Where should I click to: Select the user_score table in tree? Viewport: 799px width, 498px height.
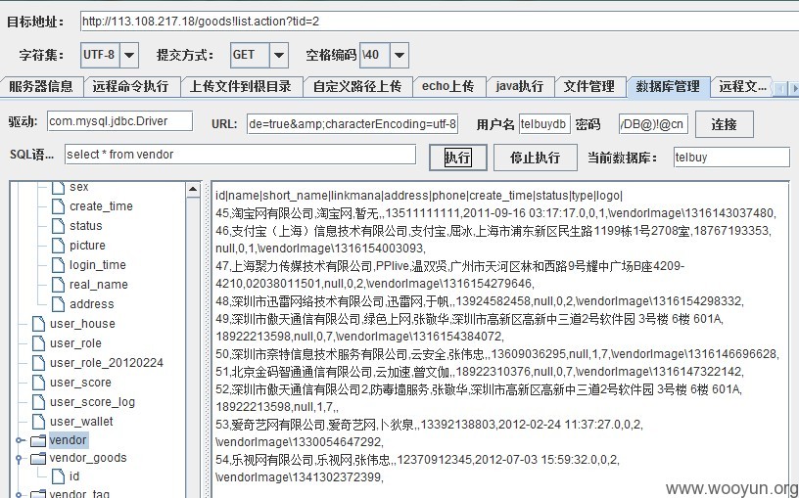coord(80,382)
